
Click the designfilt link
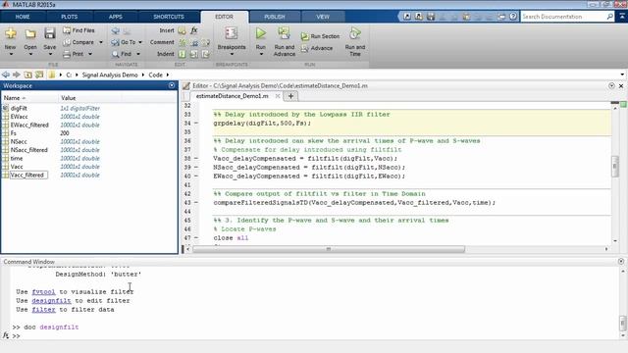(51, 301)
